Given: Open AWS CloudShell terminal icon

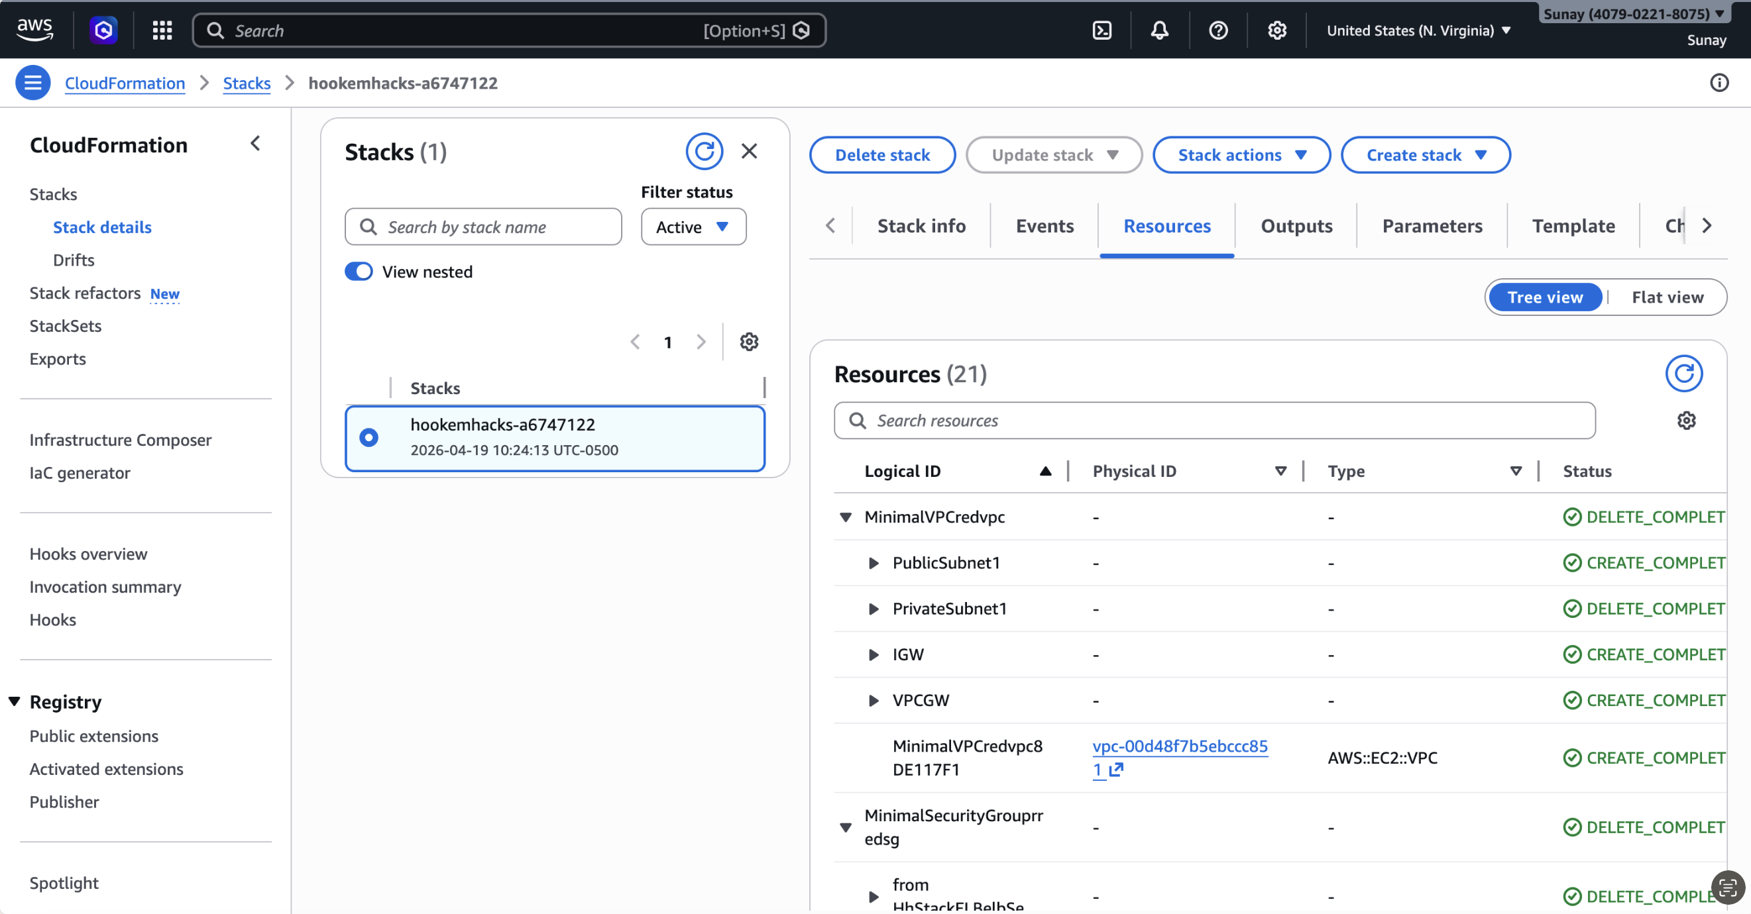Looking at the screenshot, I should click(x=1102, y=30).
